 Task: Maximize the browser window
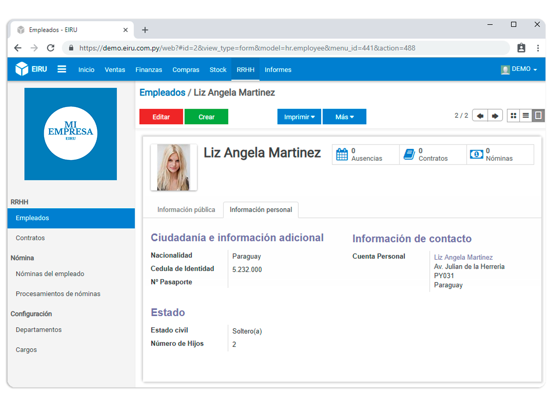tap(513, 25)
